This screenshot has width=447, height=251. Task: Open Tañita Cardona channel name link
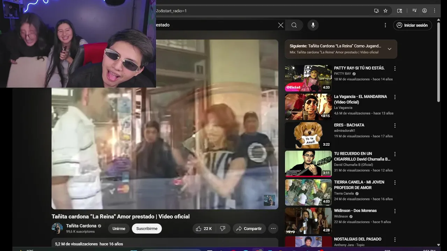point(81,226)
